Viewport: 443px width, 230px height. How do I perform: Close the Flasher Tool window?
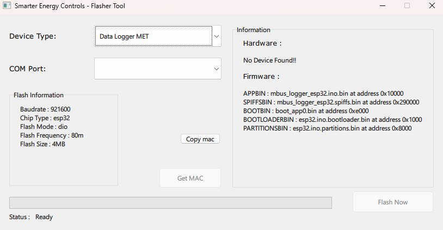pyautogui.click(x=432, y=5)
